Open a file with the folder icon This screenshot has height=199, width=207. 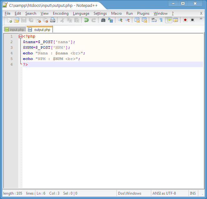(x=17, y=20)
